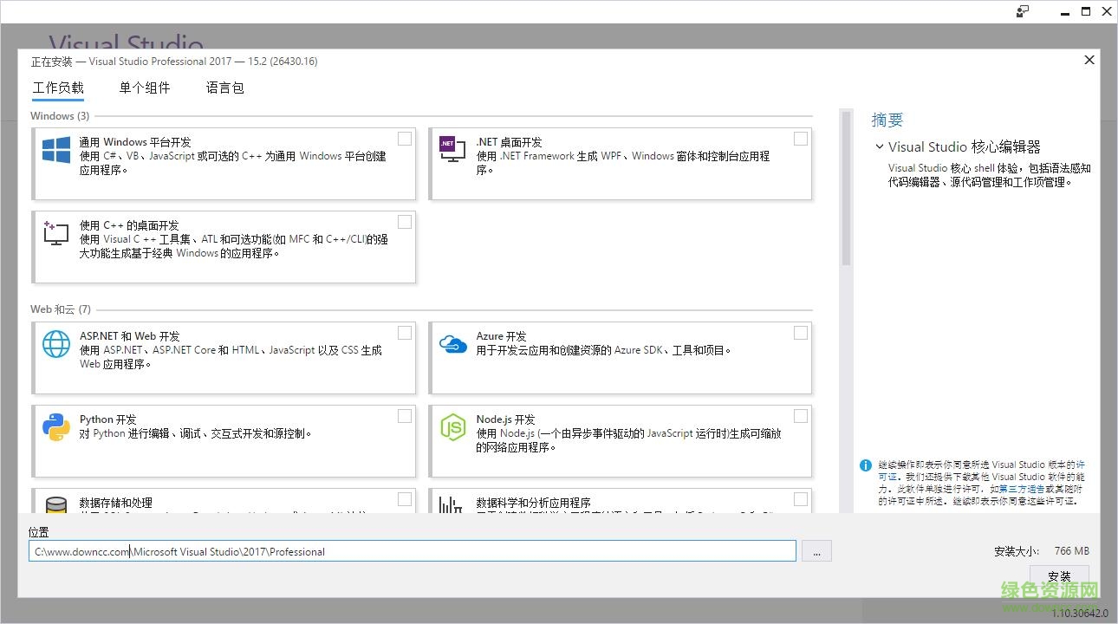Click the Python 开发 logo icon
Viewport: 1118px width, 624px height.
[55, 426]
